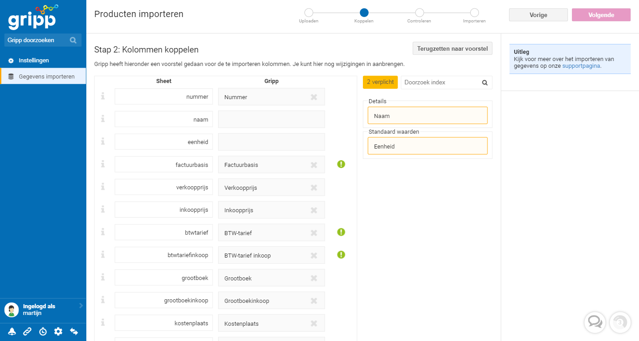
Task: Open the stopwatch timer icon
Action: coord(43,332)
